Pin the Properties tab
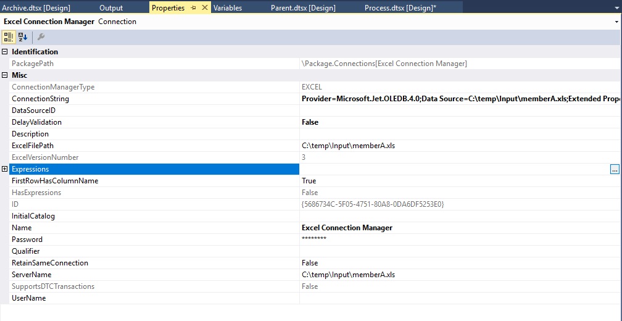 (x=193, y=8)
